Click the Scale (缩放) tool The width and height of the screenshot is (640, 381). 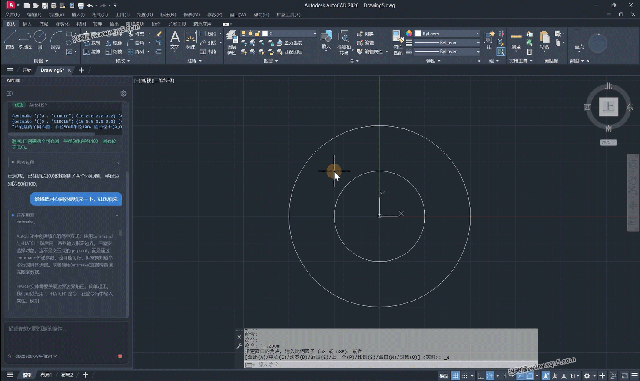114,52
